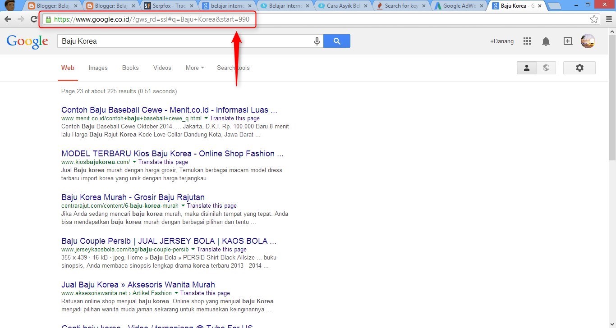Open MODEL TERBARU Kios Baju Korea result
The width and height of the screenshot is (616, 328).
(x=172, y=154)
